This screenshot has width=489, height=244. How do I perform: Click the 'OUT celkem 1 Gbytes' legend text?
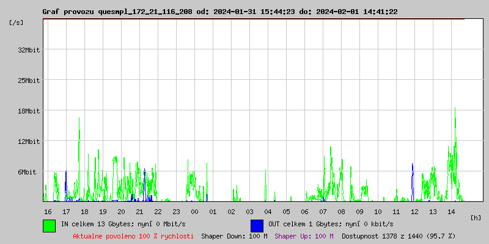331,224
